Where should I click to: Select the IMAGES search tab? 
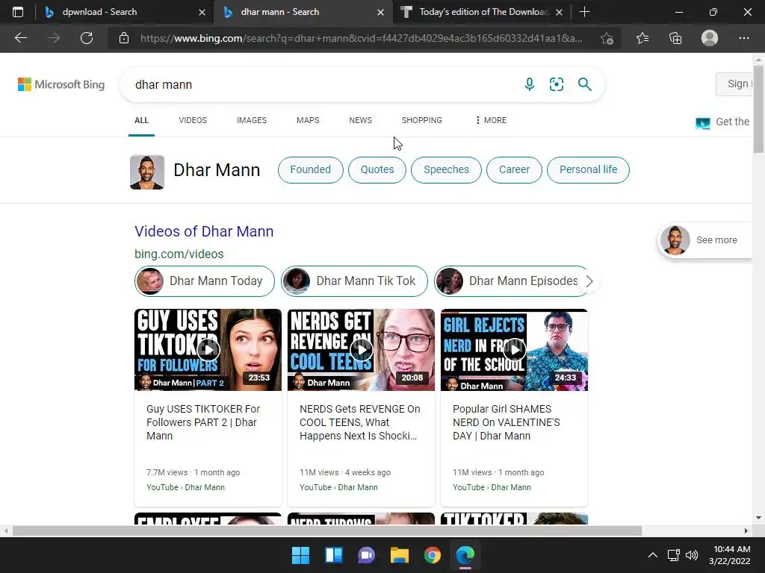252,120
